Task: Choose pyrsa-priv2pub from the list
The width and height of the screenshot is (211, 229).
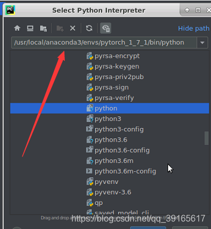Action: pos(109,77)
